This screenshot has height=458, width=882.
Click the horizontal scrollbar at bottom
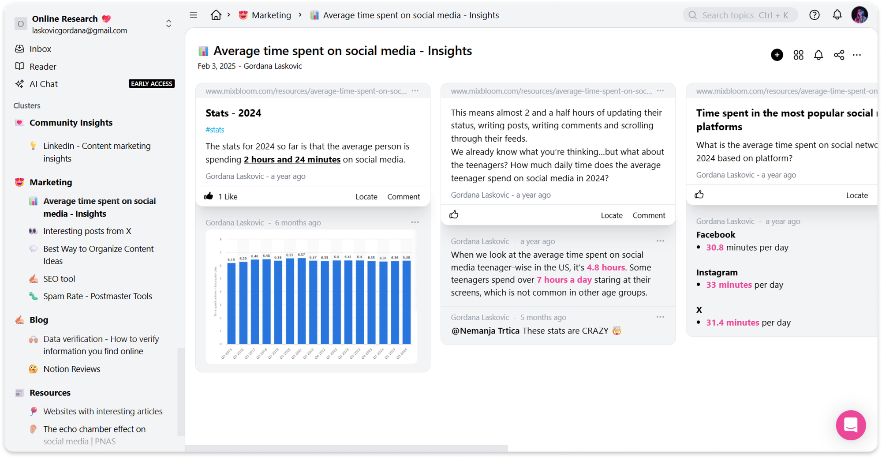(x=346, y=448)
